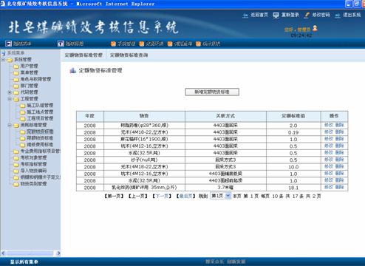The width and height of the screenshot is (365, 266).
Task: Collapse the 工程管理 tree node
Action: pos(10,99)
